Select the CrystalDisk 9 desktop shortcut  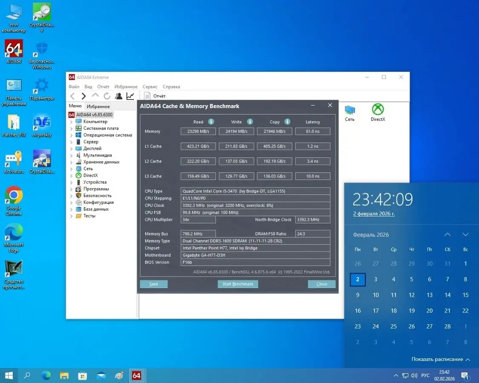(42, 18)
